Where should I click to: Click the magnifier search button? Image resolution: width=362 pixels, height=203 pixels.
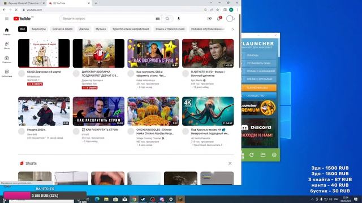[x=167, y=19]
